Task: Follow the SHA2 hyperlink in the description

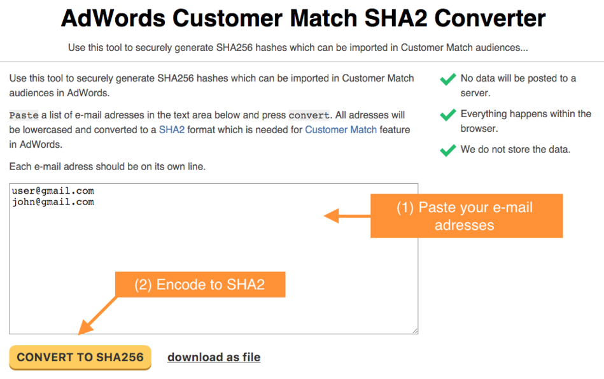Action: [x=171, y=129]
